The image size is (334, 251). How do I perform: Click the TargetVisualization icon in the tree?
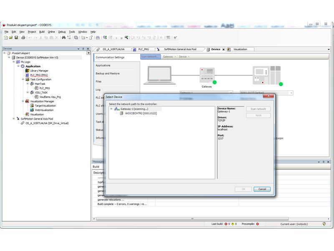(x=32, y=106)
